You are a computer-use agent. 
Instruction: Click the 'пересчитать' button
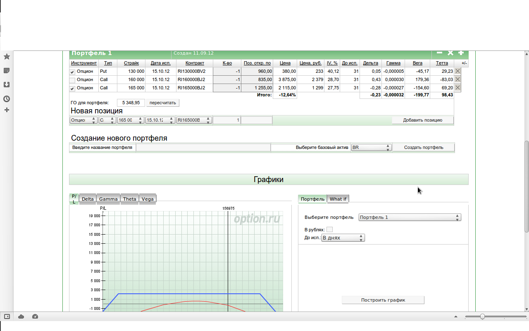tap(163, 103)
